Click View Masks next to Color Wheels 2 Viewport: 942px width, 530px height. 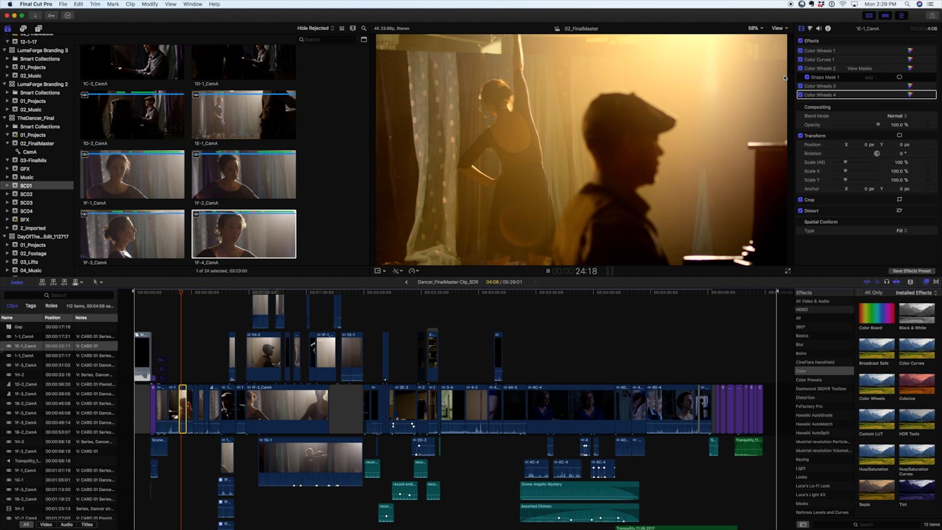[x=859, y=68]
